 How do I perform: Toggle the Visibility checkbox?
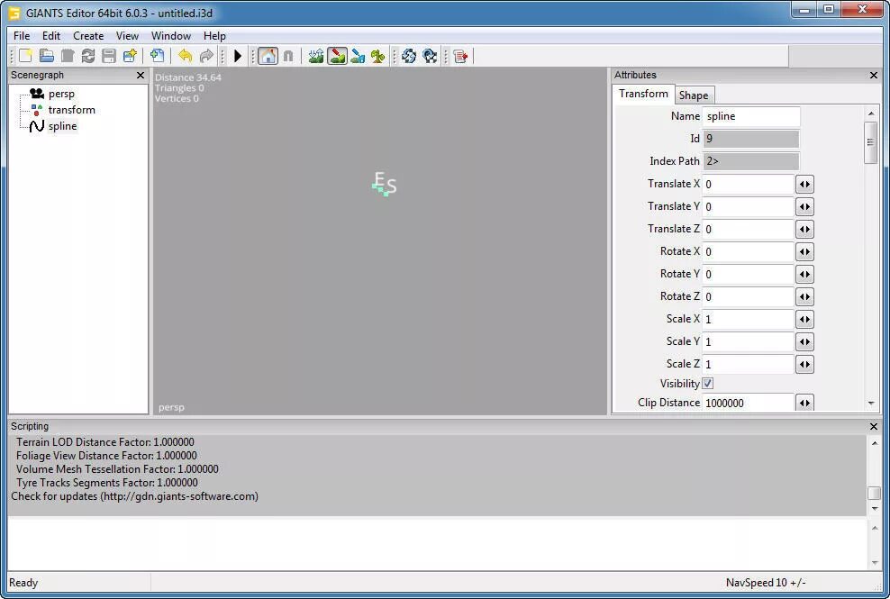[708, 384]
